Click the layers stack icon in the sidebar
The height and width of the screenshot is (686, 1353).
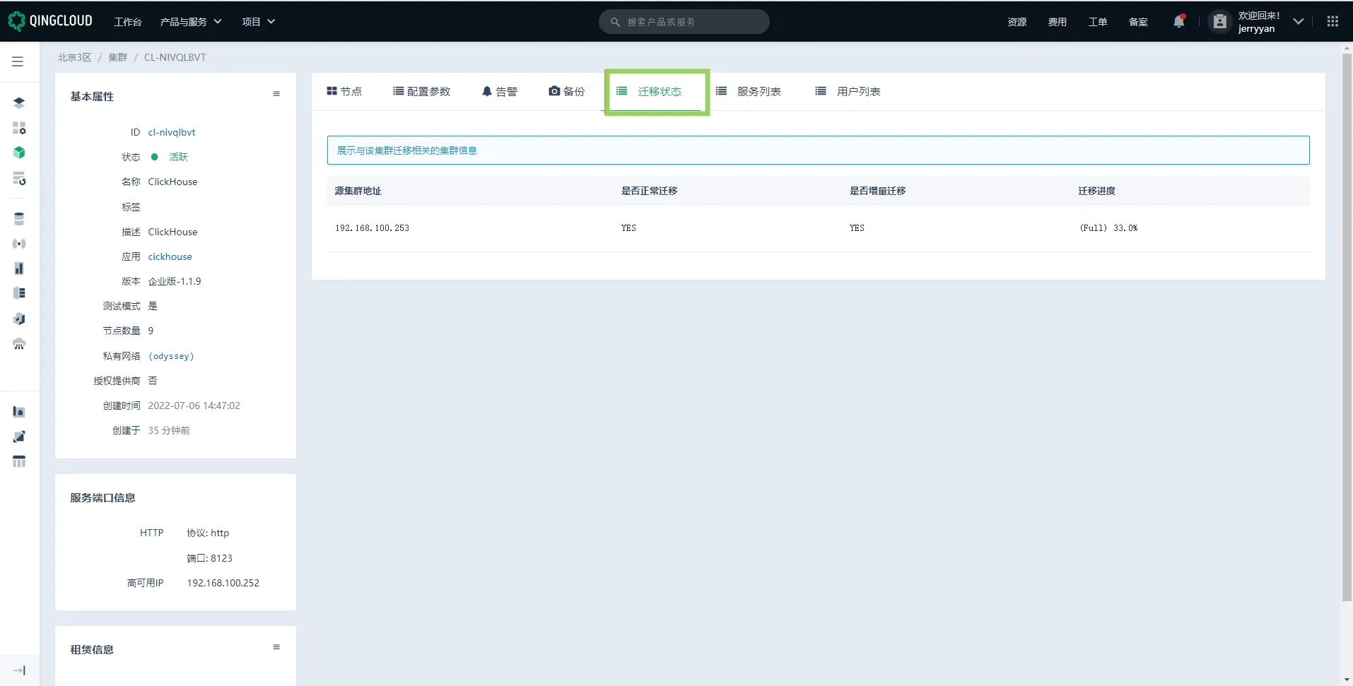click(x=19, y=103)
